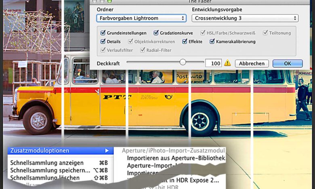The width and height of the screenshot is (315, 189).
Task: Open the Ordner dropdown Farbvorgaben Lightroom
Action: point(141,18)
